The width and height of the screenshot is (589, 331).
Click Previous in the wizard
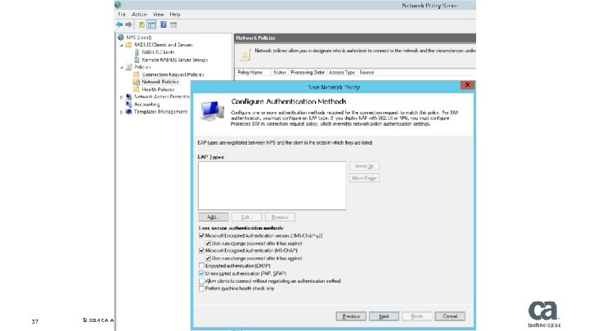point(351,316)
